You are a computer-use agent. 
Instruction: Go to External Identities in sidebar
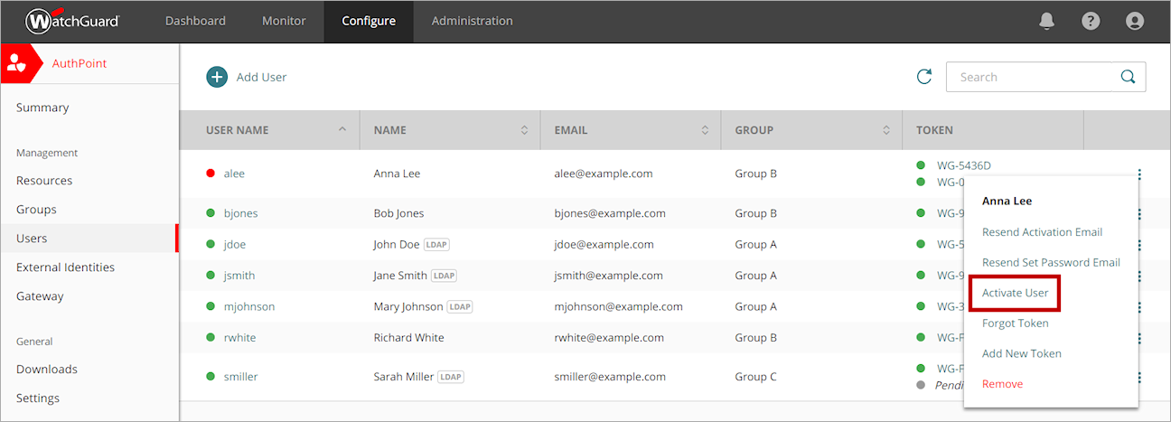pos(65,267)
